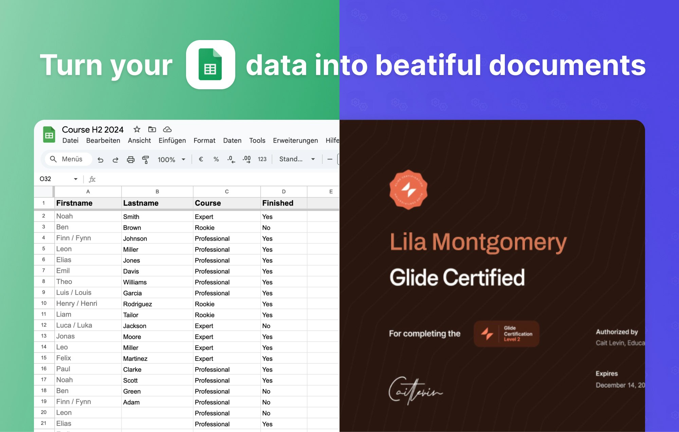The height and width of the screenshot is (432, 679).
Task: Open the Bearbeiten menu
Action: click(x=103, y=140)
